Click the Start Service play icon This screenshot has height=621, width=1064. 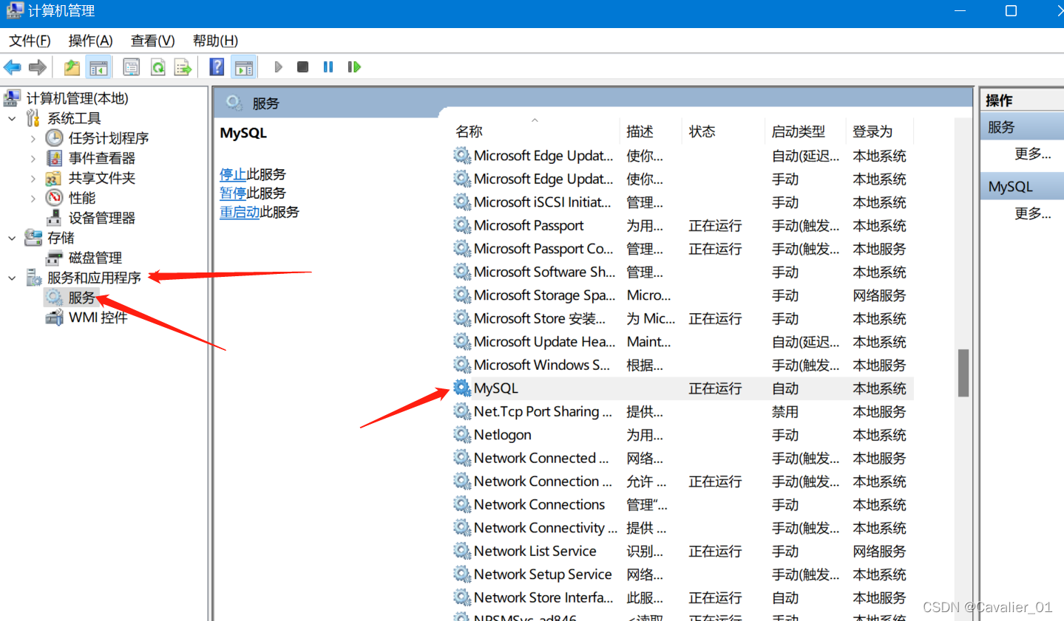(278, 67)
